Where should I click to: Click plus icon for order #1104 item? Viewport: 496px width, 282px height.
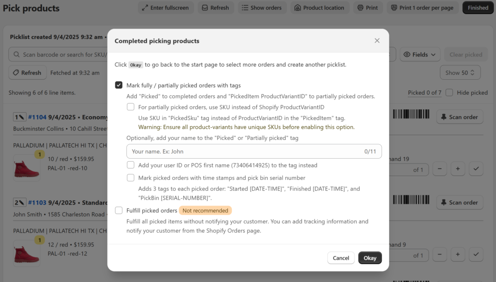tap(458, 169)
